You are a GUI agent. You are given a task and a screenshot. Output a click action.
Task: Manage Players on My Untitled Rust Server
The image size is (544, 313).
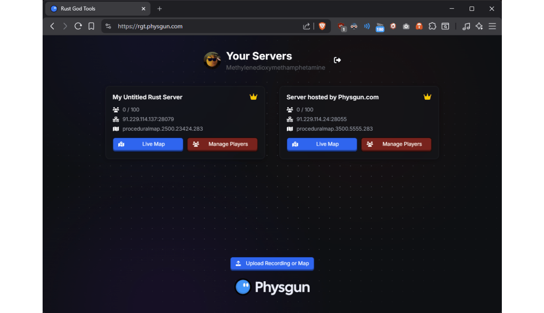pyautogui.click(x=222, y=144)
